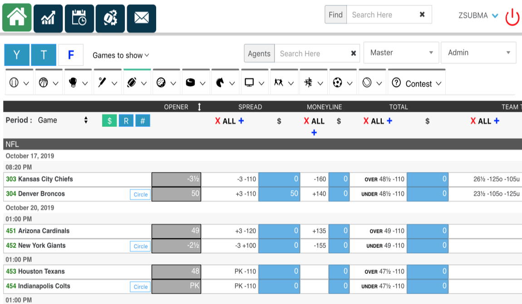Choose the soccer ball sport icon
522x304 pixels.
pyautogui.click(x=337, y=83)
